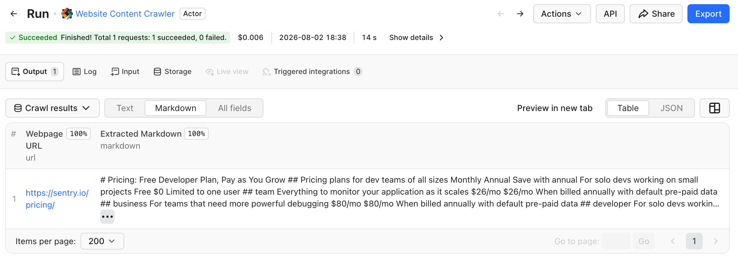Select the Text view toggle
738x265 pixels.
click(125, 108)
